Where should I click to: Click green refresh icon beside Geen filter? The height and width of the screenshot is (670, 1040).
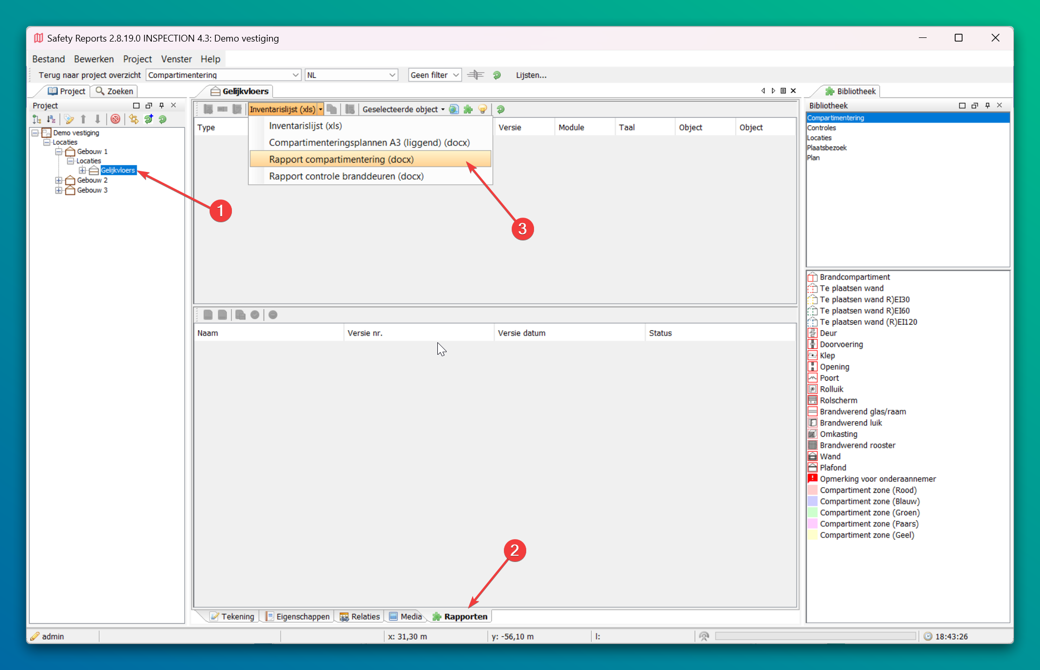click(497, 75)
